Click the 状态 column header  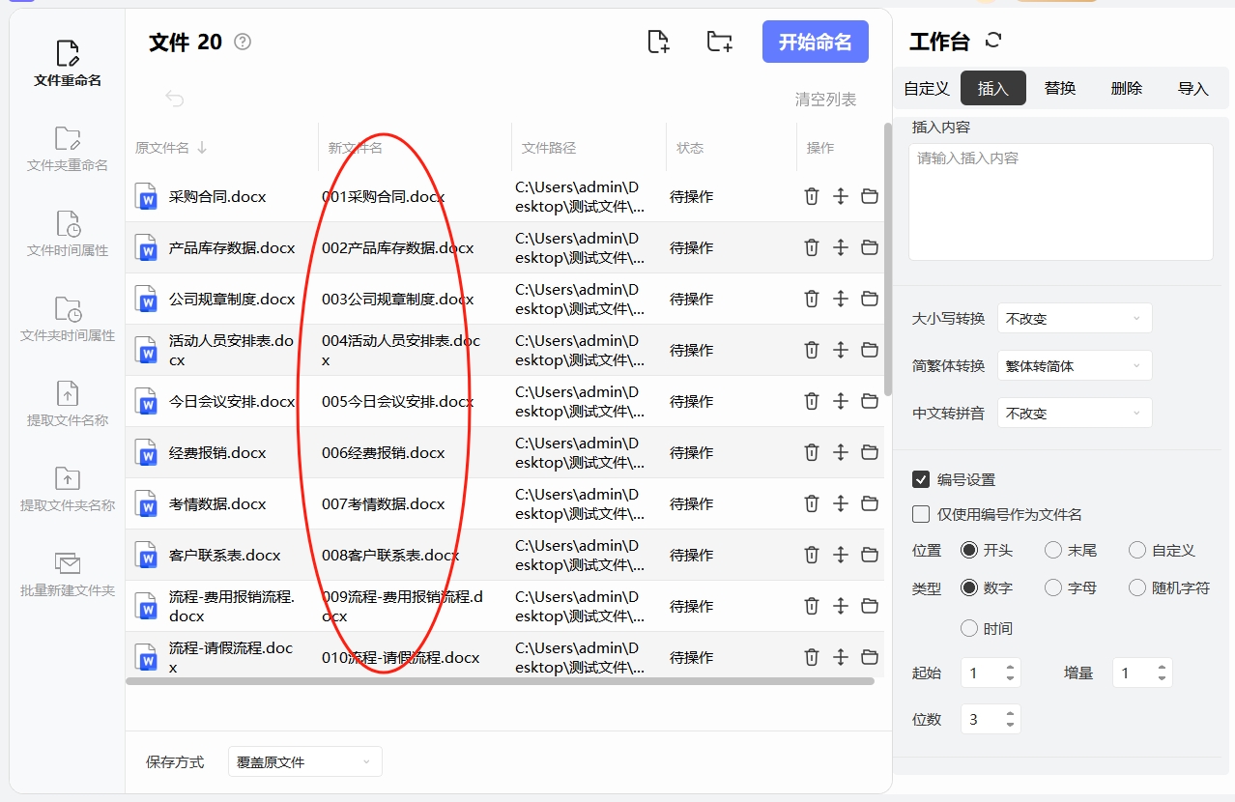690,148
